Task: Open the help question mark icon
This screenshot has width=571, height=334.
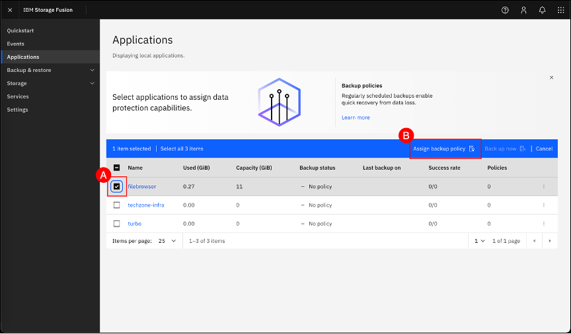Action: tap(505, 10)
